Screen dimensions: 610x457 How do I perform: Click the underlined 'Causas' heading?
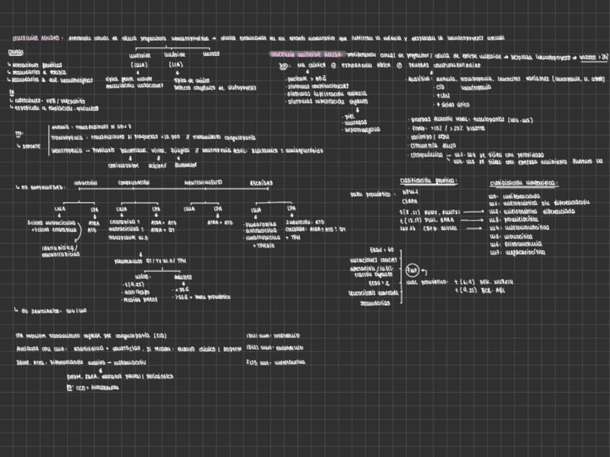point(15,53)
